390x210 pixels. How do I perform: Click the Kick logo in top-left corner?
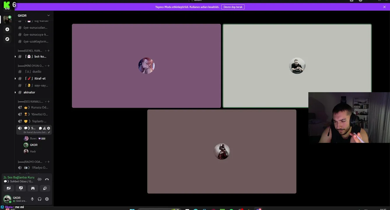point(7,5)
